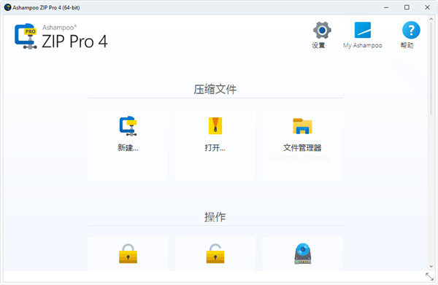Click the title bar app icon

click(7, 7)
